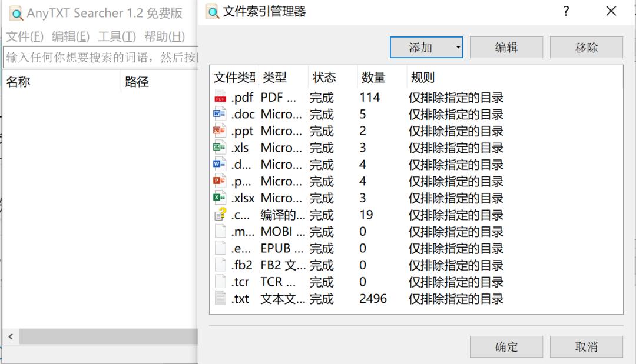Select the .tcr file type entry
636x364 pixels.
point(240,282)
